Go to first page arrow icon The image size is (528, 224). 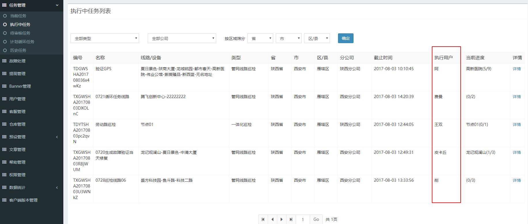point(263,219)
